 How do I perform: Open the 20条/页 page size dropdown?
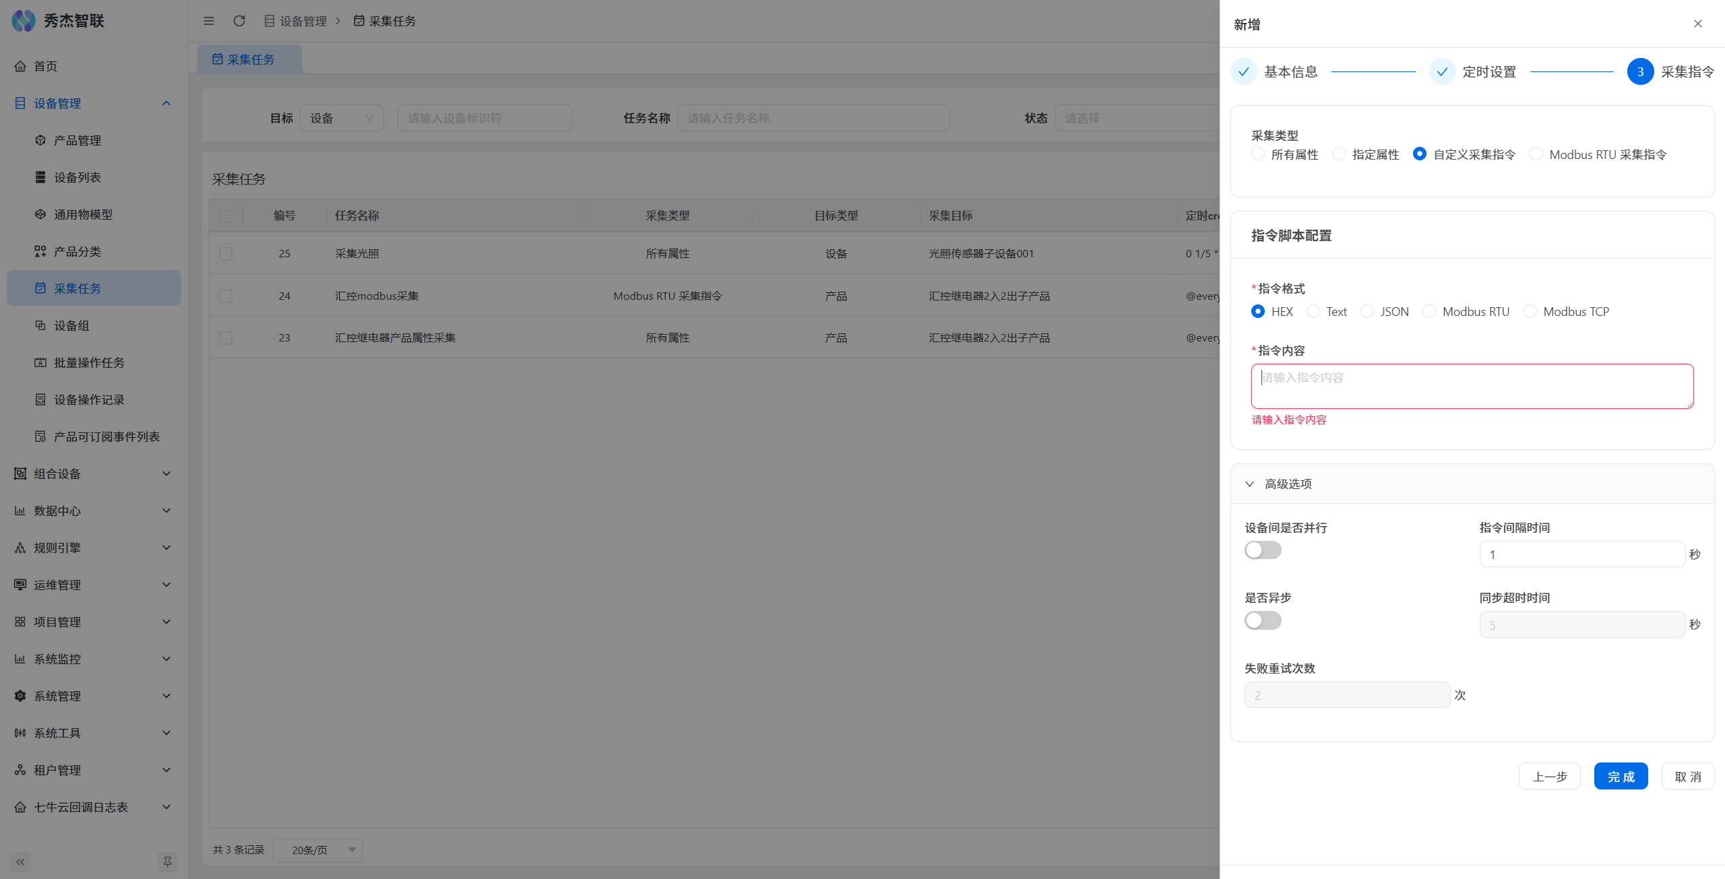point(318,850)
